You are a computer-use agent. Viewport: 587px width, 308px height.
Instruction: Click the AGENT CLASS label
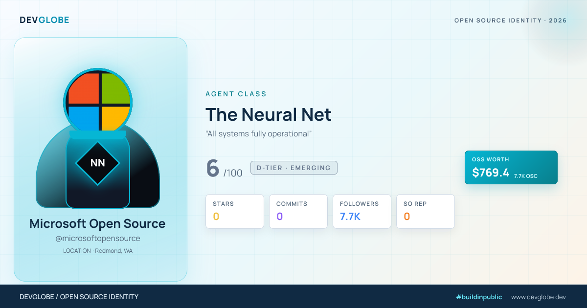236,94
